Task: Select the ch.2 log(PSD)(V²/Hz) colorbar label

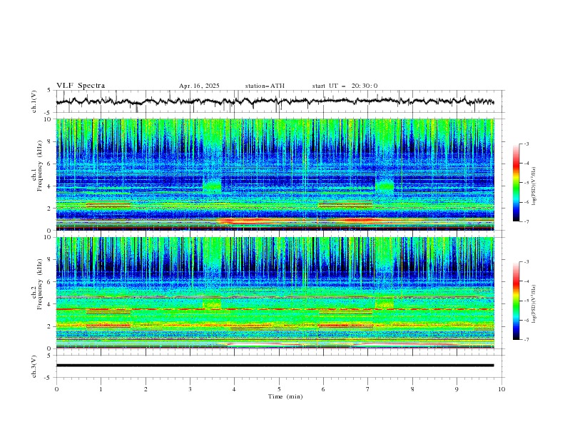Action: tap(534, 303)
